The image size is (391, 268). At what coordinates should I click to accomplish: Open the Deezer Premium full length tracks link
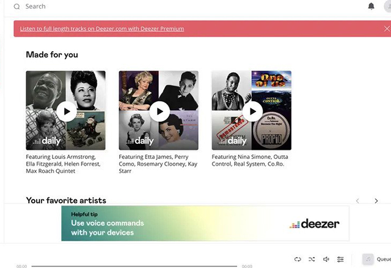click(x=102, y=29)
